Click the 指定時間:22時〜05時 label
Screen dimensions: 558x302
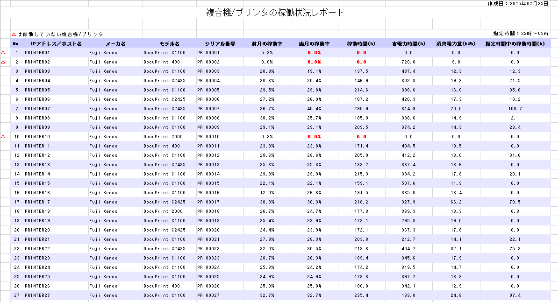(521, 34)
